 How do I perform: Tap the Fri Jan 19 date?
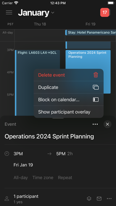tap(23, 165)
